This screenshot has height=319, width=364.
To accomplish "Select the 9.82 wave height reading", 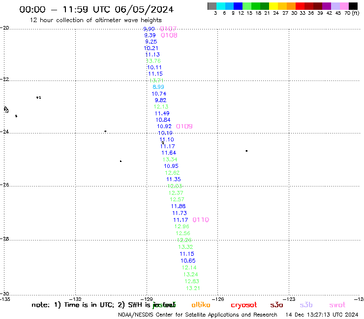I will pos(161,100).
